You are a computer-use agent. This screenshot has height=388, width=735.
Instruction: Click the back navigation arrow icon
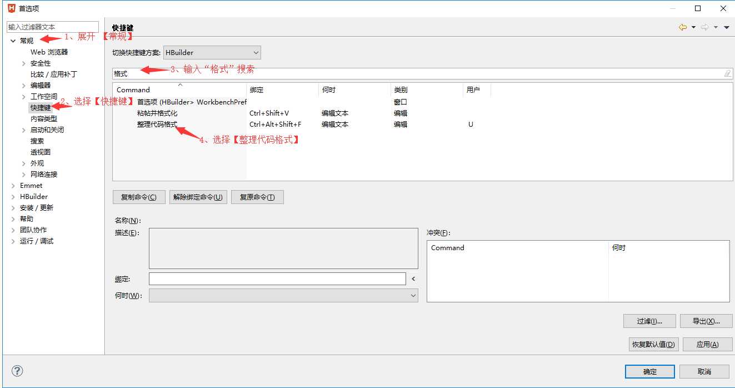[x=683, y=27]
